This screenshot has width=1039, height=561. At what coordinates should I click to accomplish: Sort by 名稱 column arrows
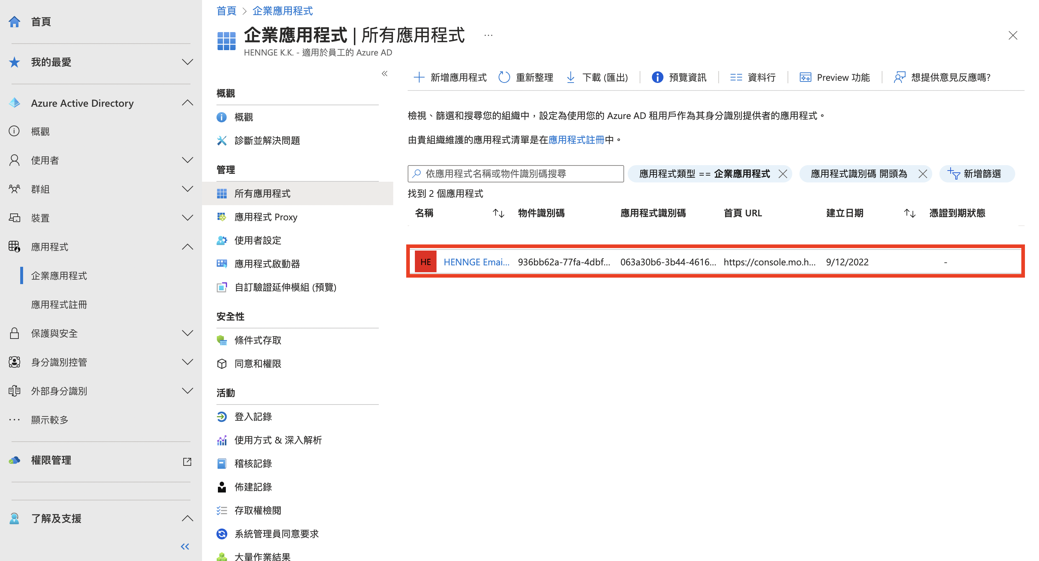click(499, 213)
